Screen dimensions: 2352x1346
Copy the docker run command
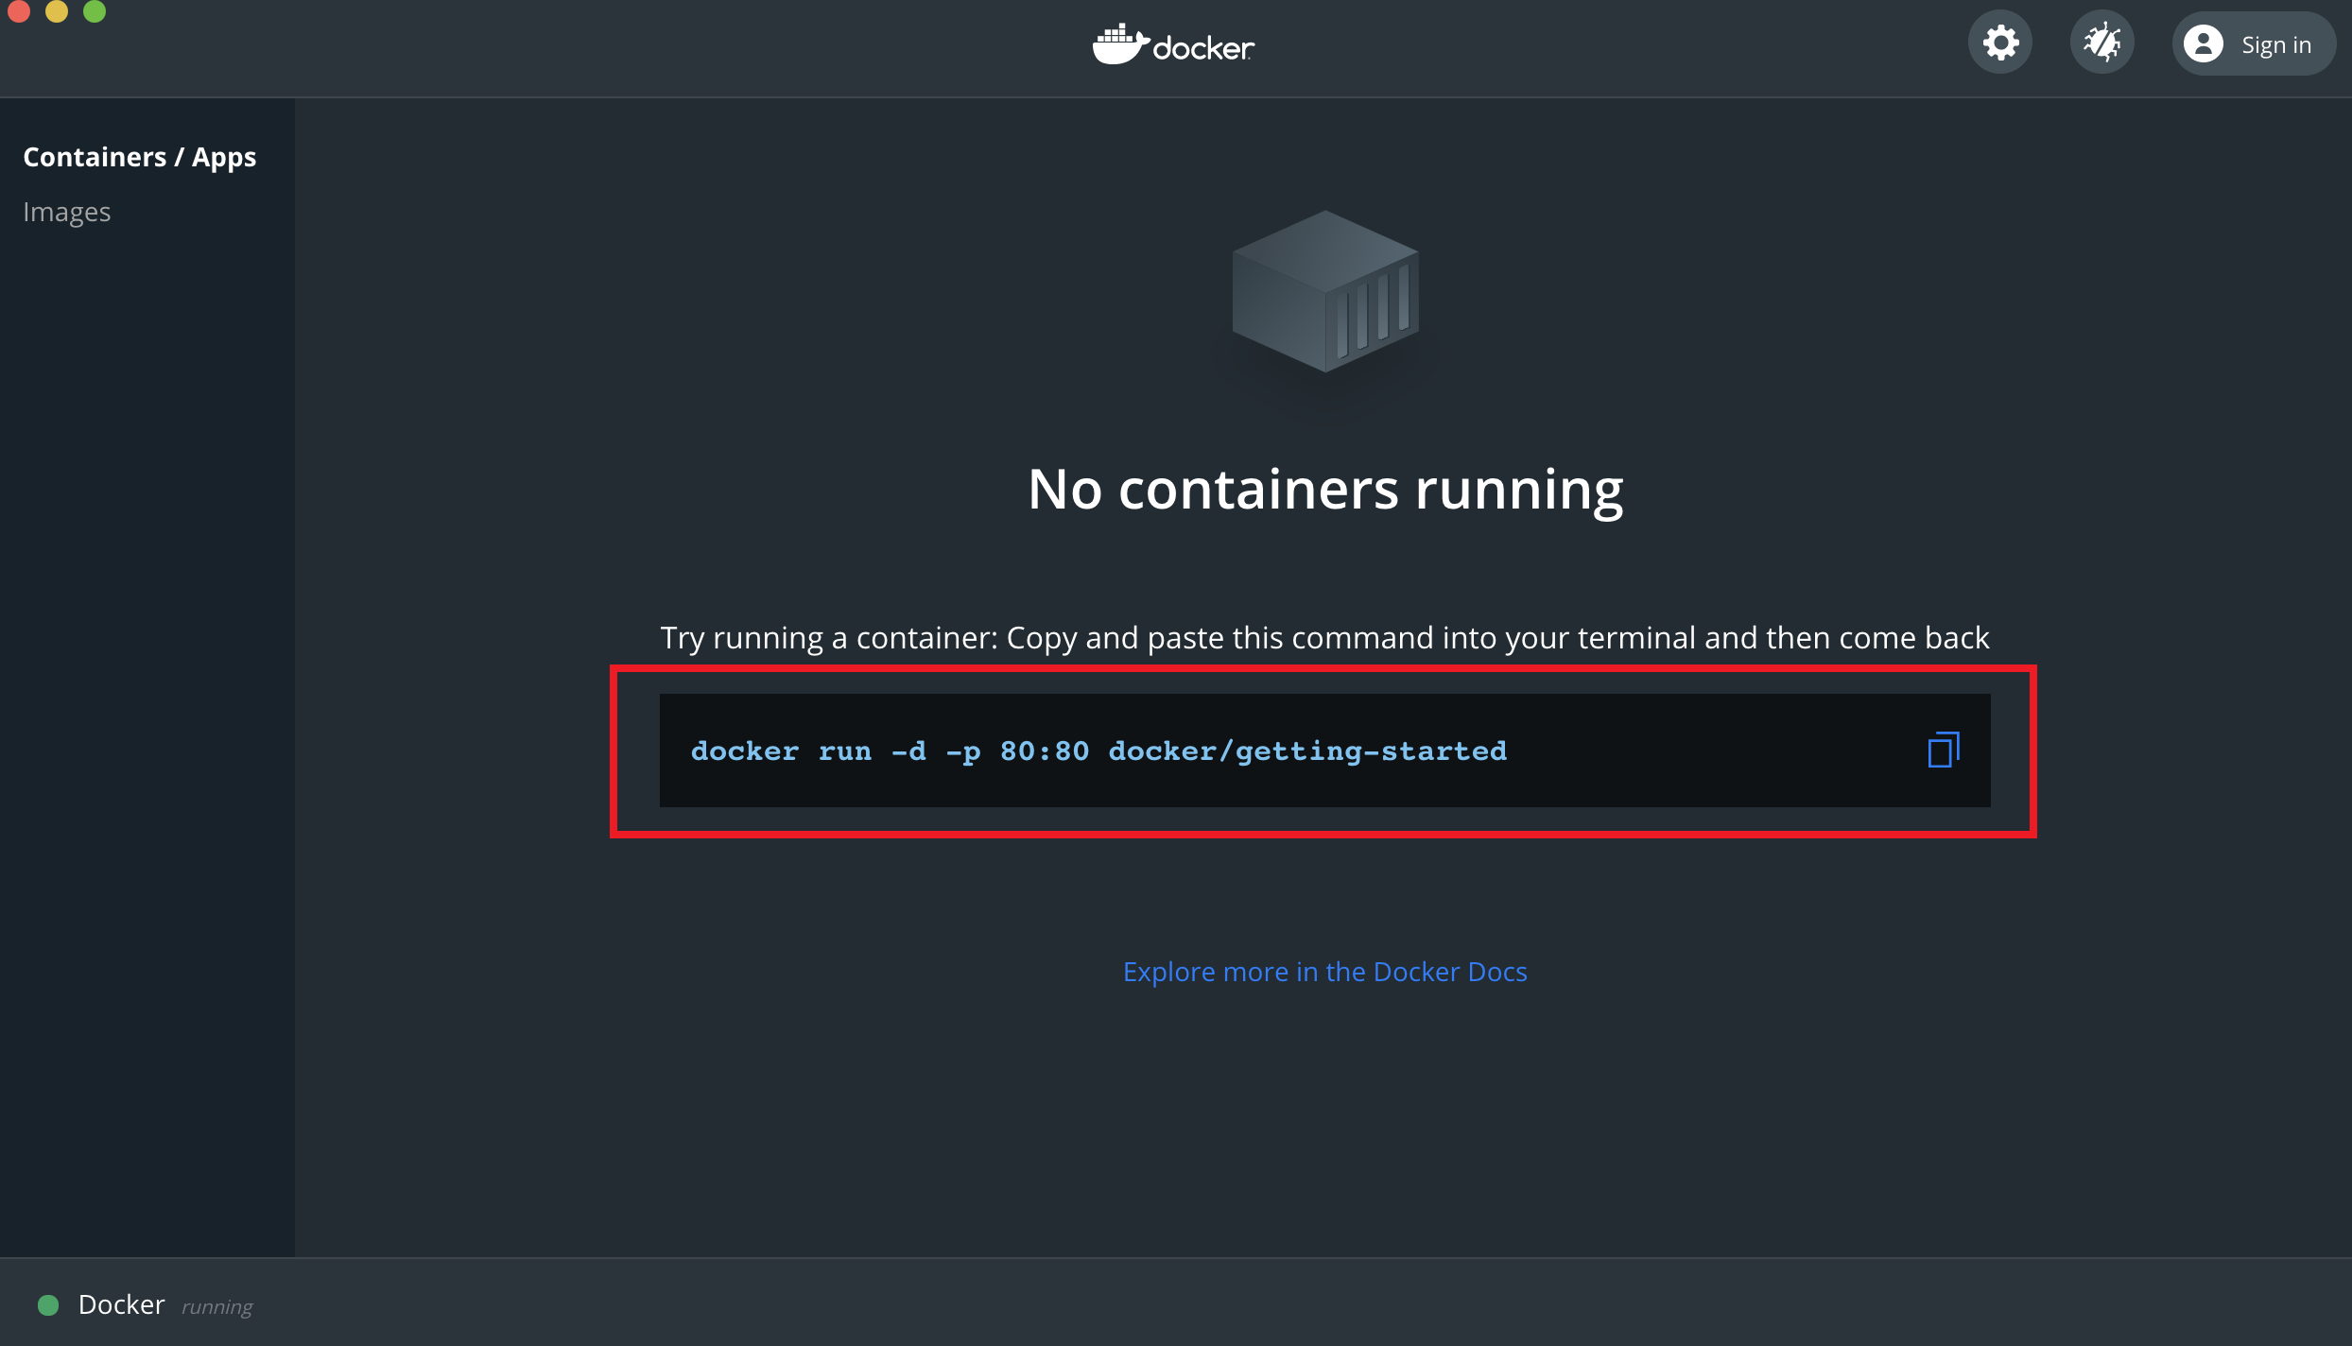pos(1944,750)
